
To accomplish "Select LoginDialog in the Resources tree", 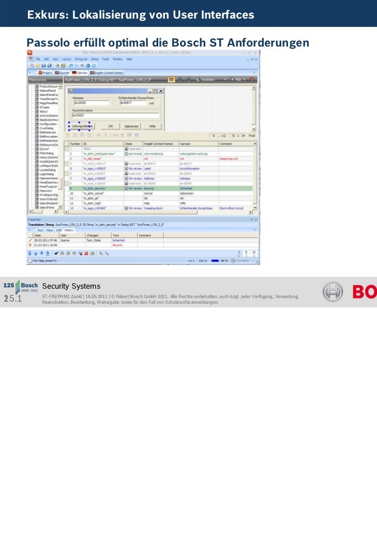I will [x=47, y=174].
